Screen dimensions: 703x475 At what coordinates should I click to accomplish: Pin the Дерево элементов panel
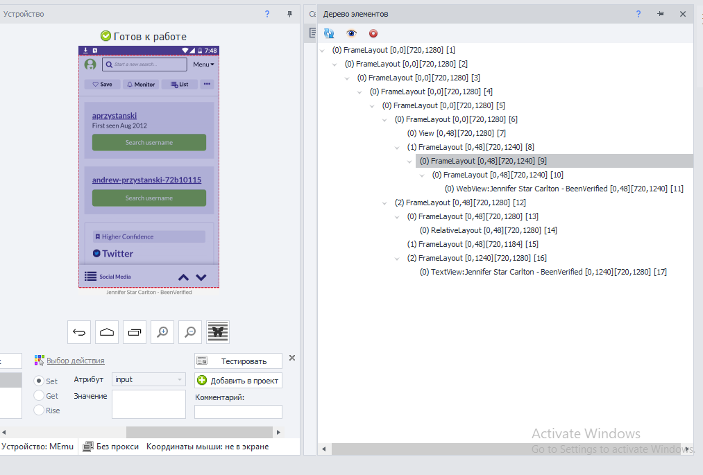(x=661, y=14)
